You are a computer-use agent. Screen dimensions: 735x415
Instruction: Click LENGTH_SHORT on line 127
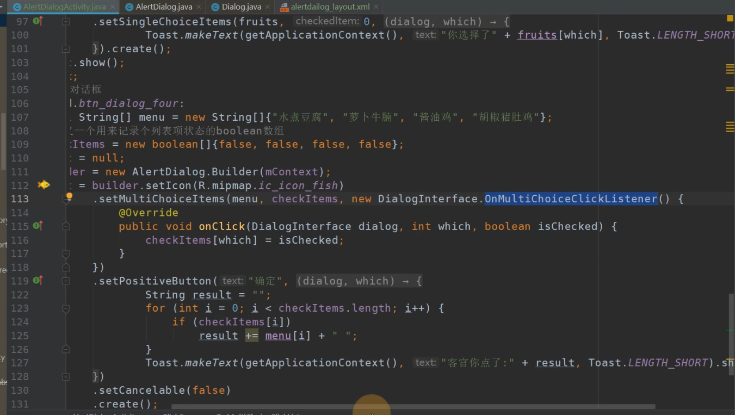click(668, 363)
